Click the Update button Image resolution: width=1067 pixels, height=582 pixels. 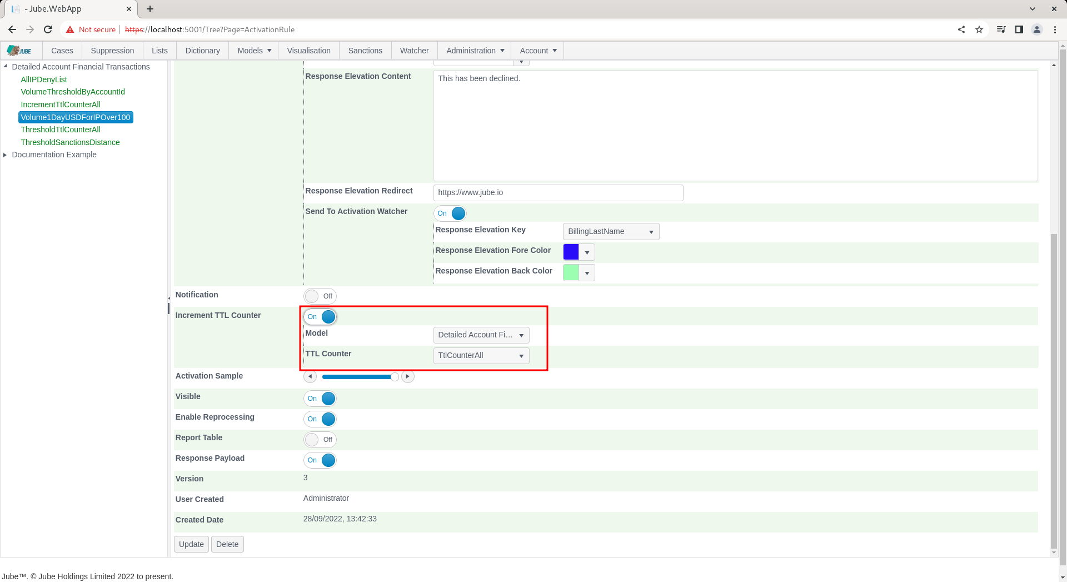point(191,544)
